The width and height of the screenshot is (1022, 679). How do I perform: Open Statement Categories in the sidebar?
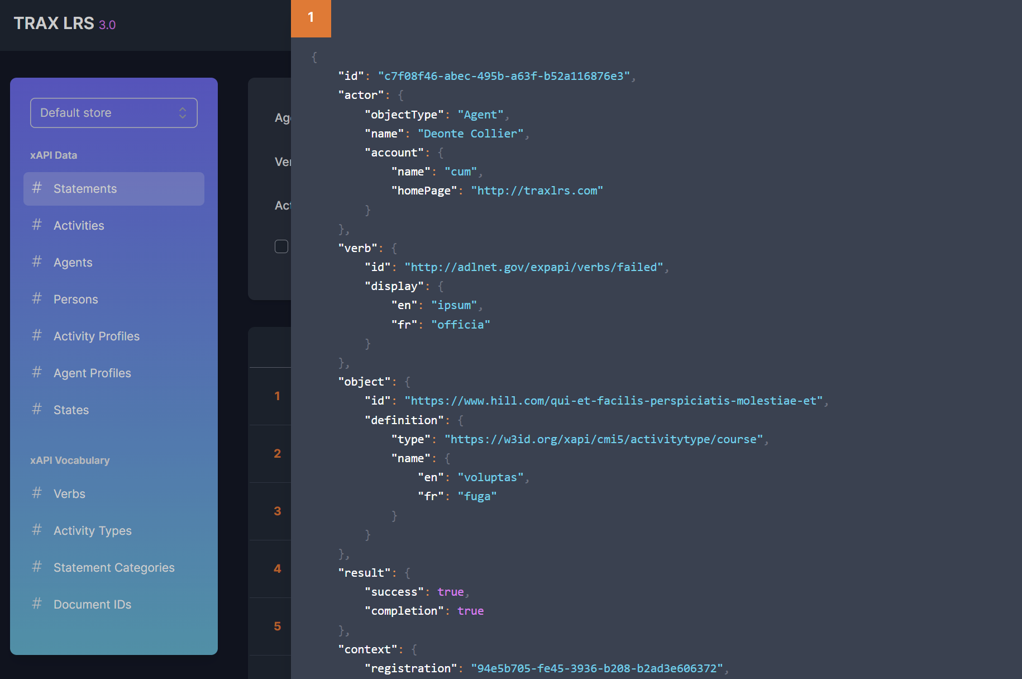point(114,568)
